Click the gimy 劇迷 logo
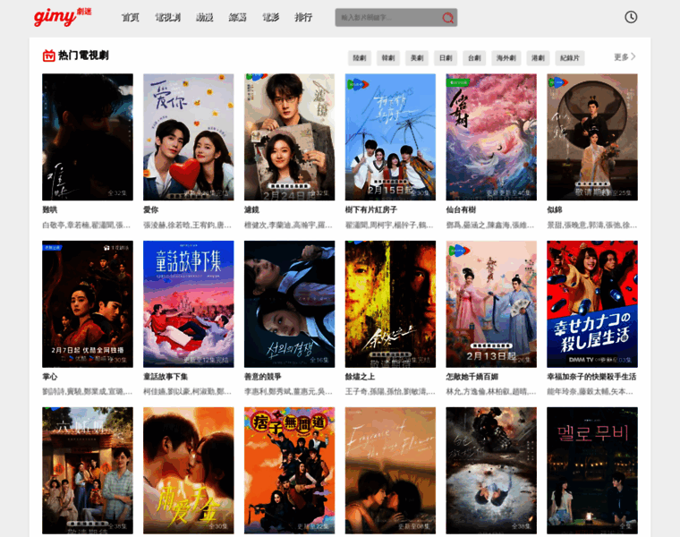The image size is (680, 537). click(63, 17)
